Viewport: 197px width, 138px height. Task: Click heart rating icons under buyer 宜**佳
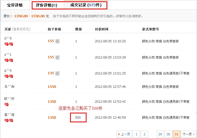tap(9, 120)
